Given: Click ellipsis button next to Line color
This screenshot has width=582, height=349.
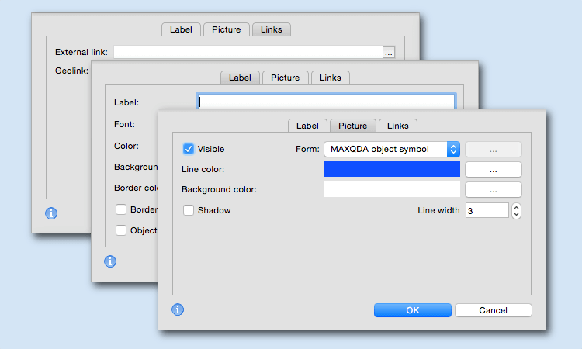Looking at the screenshot, I should (x=494, y=170).
